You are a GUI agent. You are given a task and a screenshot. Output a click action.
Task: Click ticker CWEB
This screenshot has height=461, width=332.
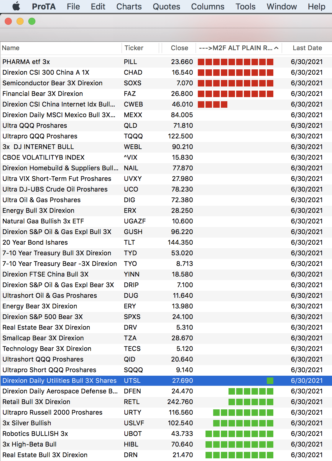(x=133, y=104)
